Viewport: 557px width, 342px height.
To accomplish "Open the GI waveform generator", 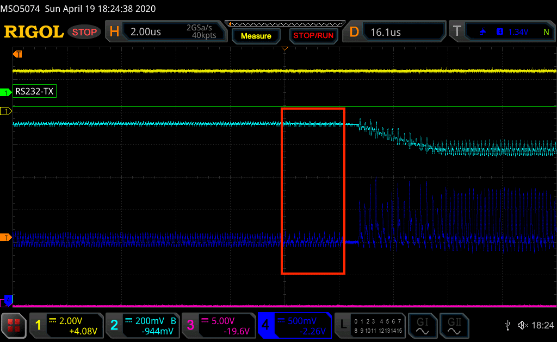I will click(x=423, y=325).
